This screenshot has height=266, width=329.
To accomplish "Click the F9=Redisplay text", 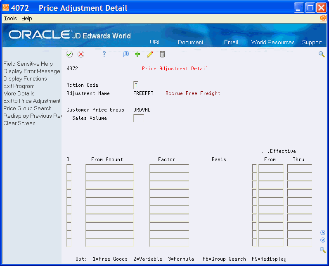I will point(269,259).
